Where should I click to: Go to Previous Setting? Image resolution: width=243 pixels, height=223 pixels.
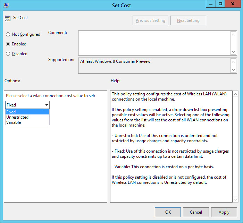[151, 20]
